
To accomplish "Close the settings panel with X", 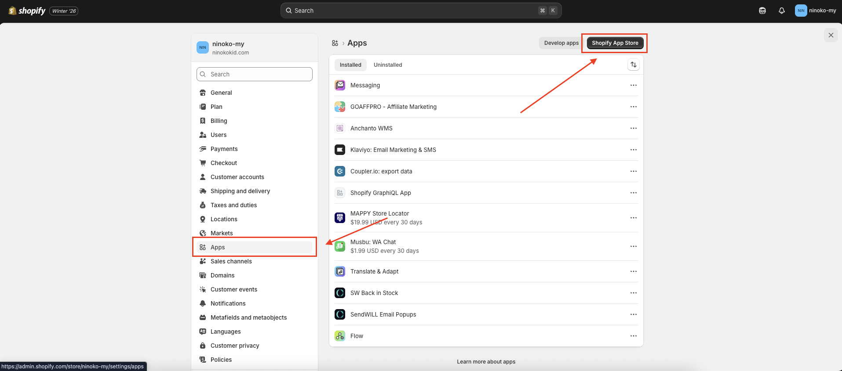I will tap(831, 35).
